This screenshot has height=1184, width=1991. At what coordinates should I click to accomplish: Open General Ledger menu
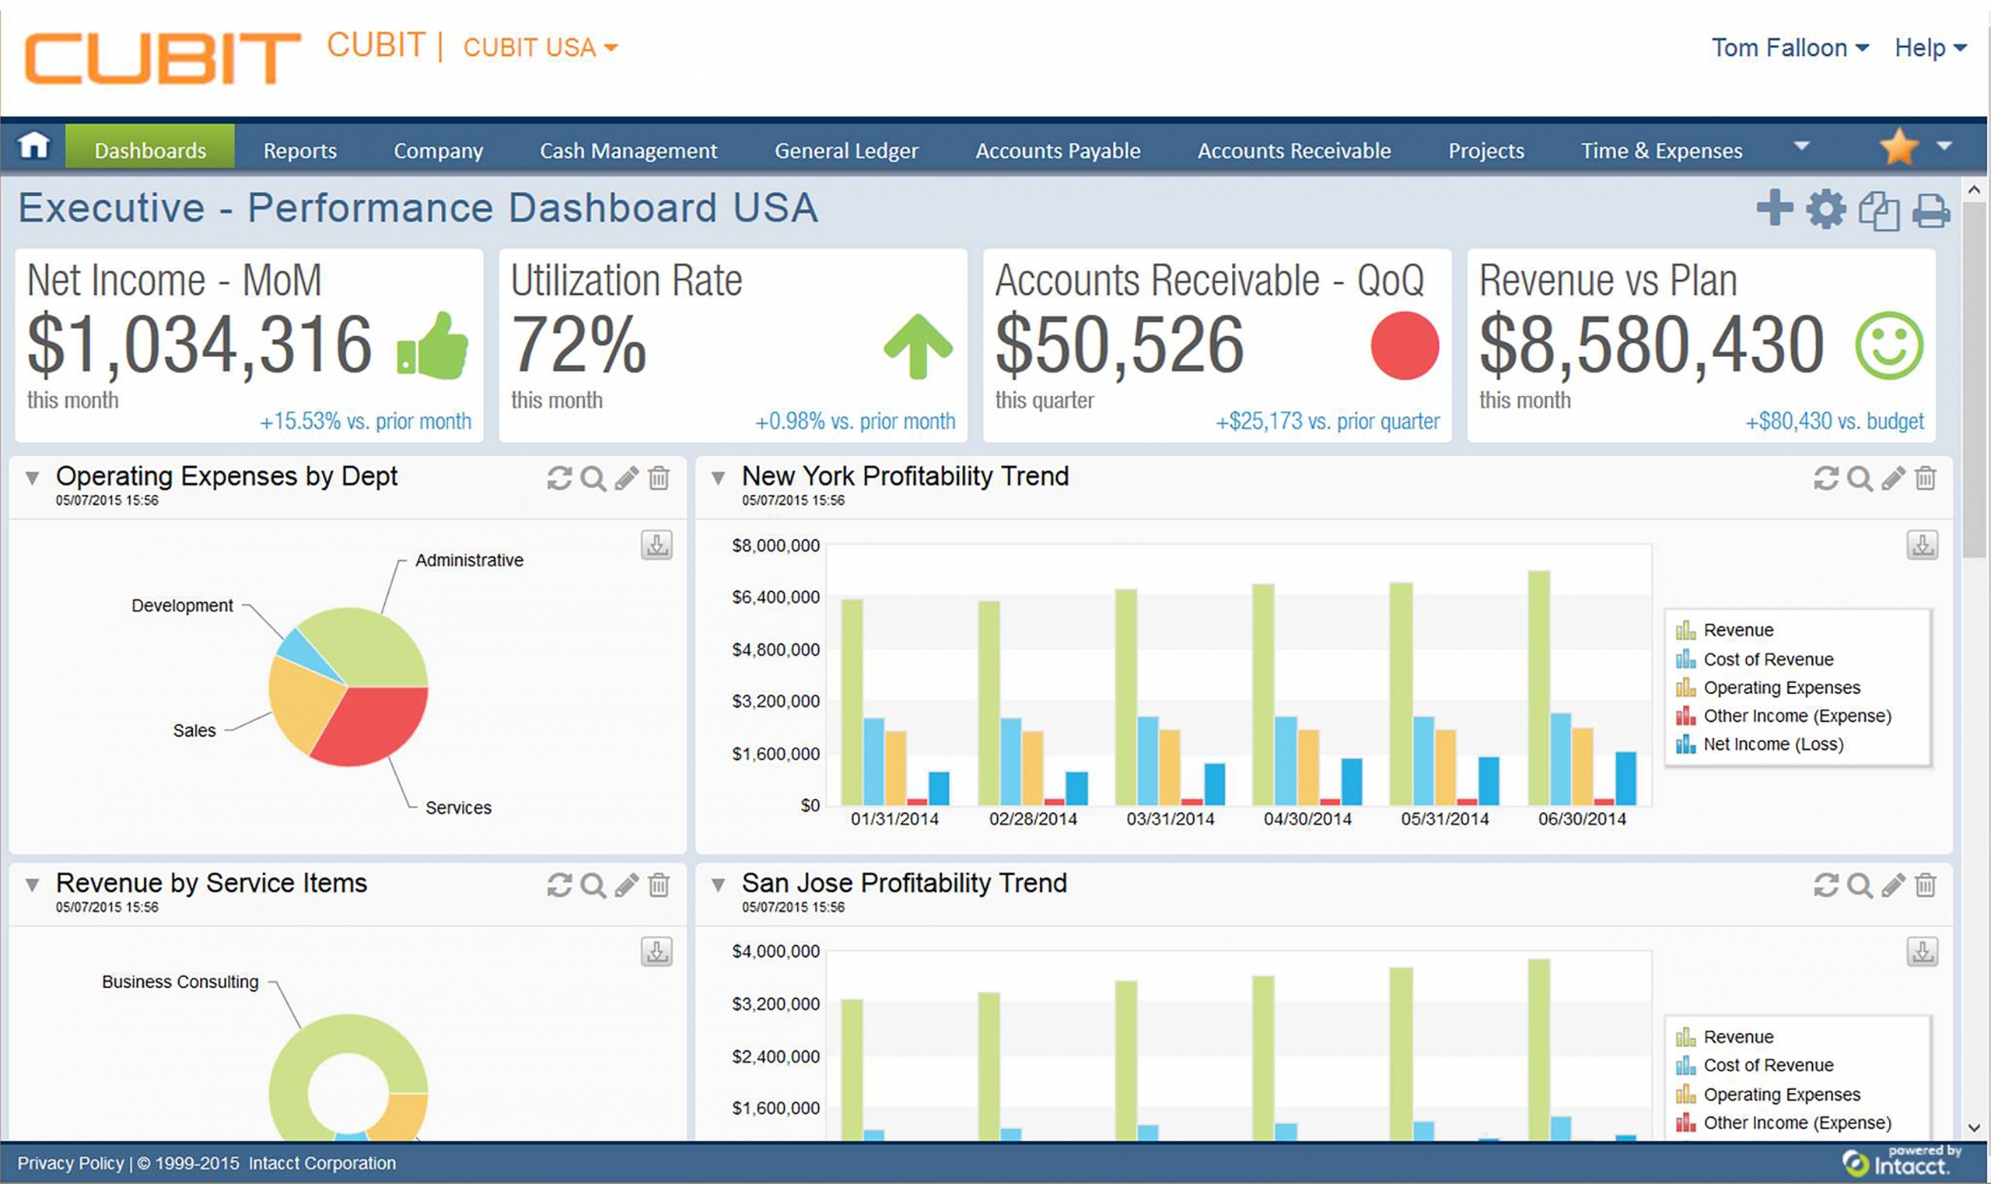846,151
